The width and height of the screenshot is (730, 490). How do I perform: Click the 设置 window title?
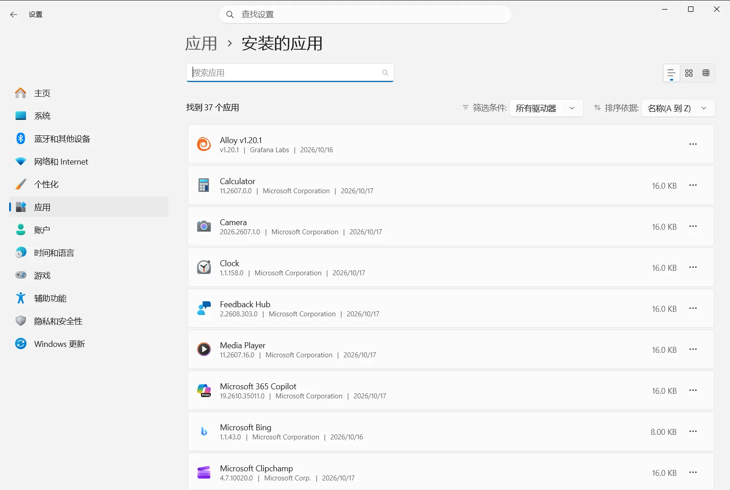pos(36,15)
